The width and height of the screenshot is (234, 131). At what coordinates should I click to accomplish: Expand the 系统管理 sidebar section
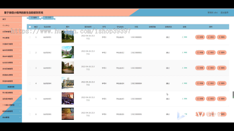(x=11, y=118)
